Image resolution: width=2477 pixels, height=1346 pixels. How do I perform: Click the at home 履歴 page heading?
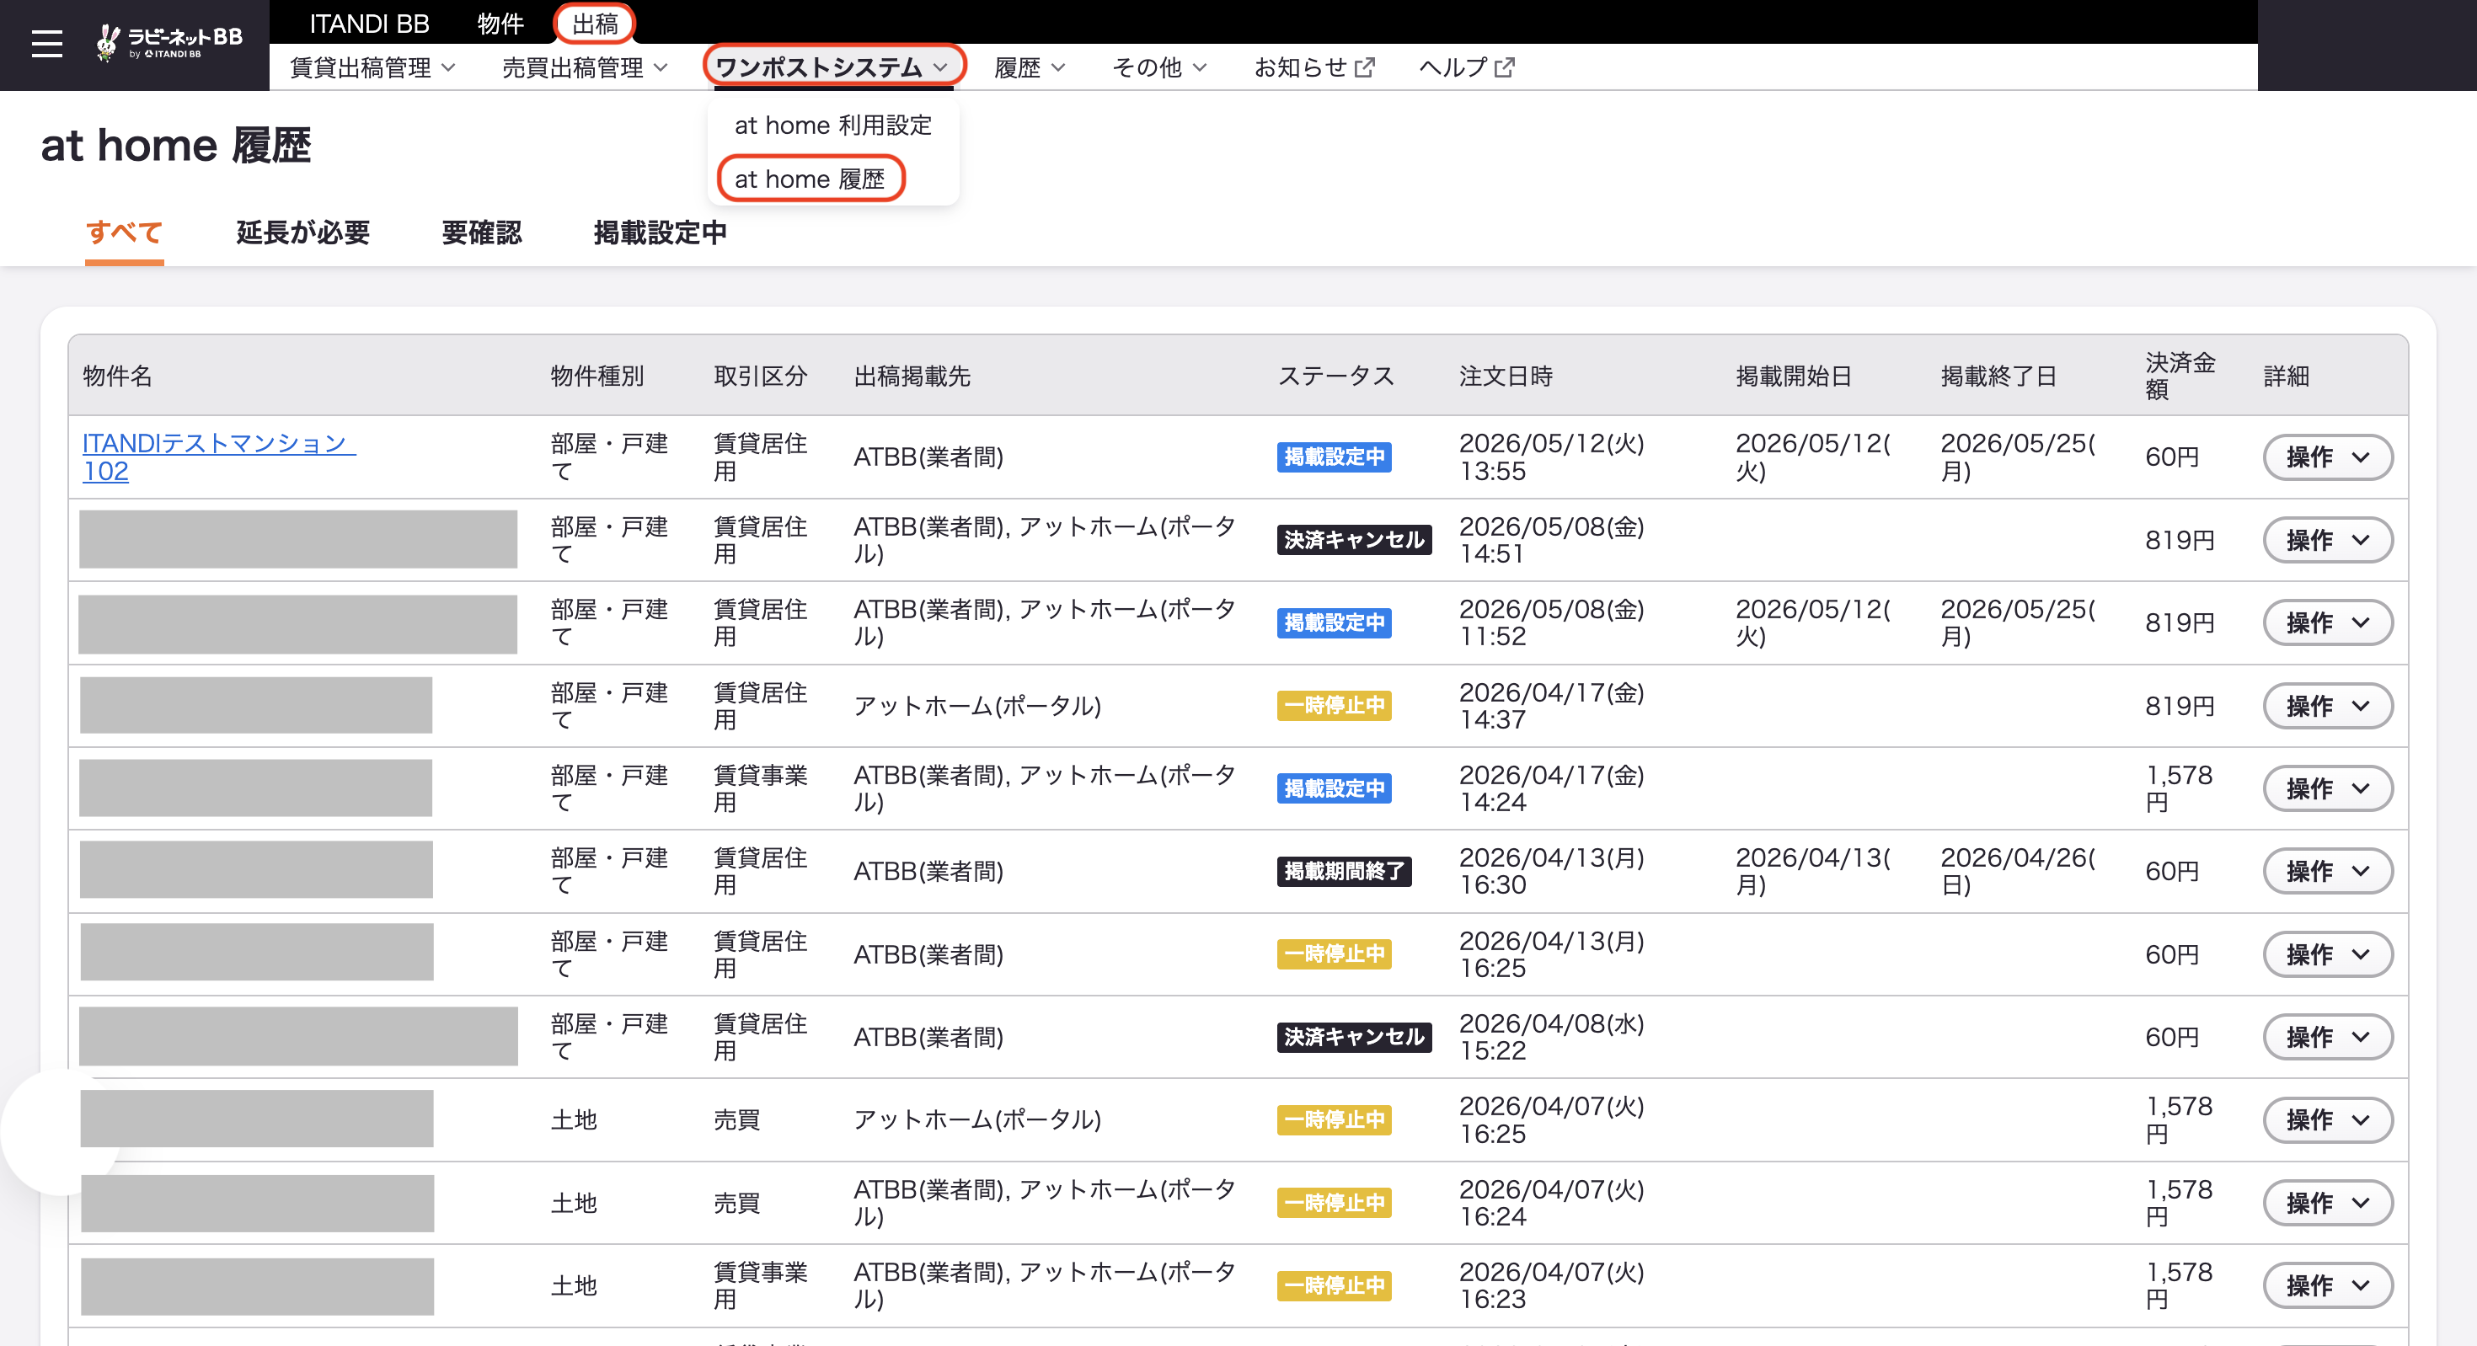(176, 146)
